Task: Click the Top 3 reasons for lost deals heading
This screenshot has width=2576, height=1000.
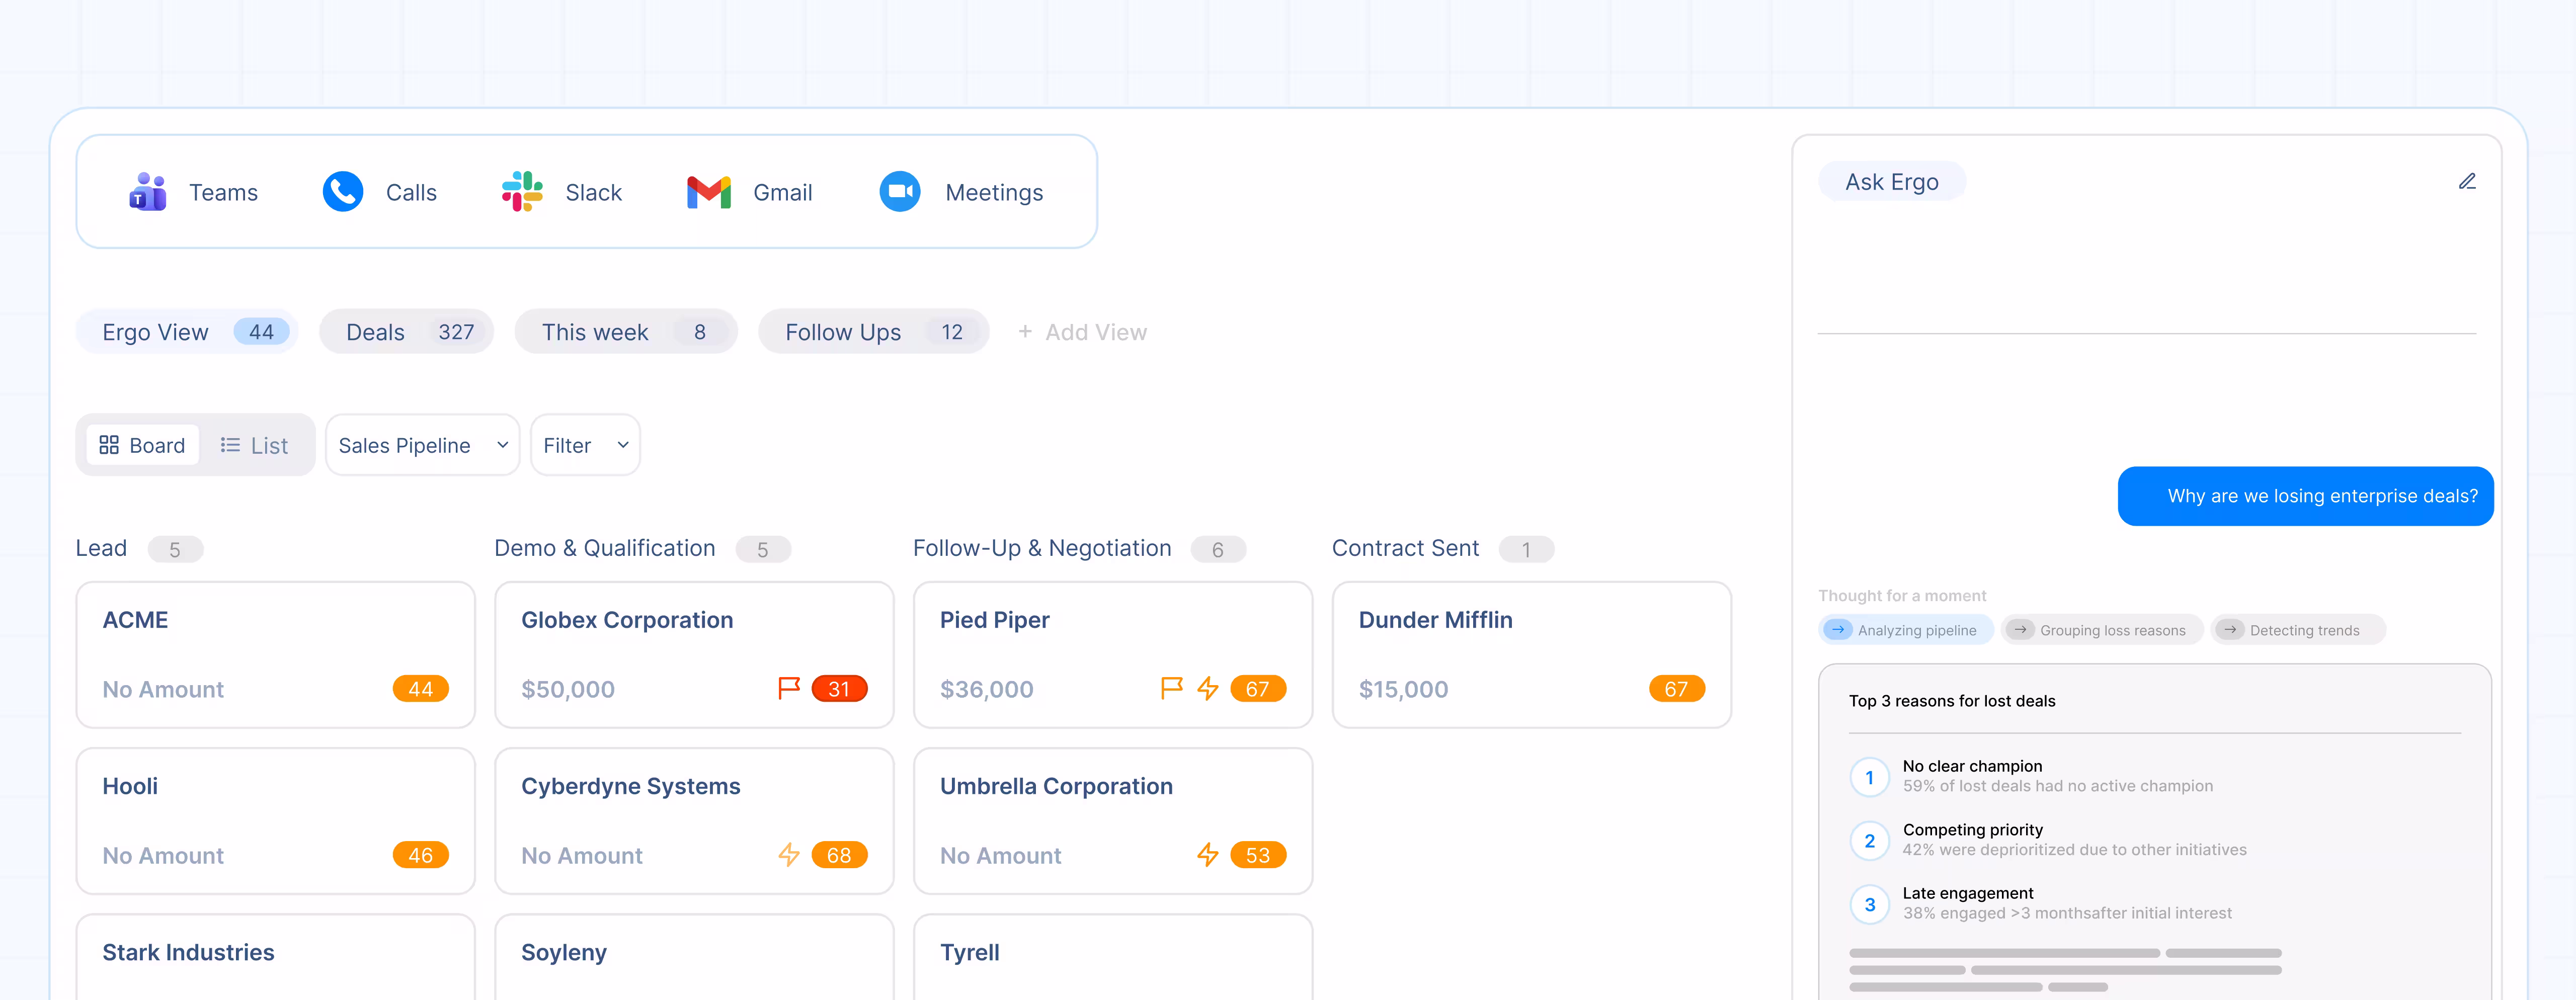Action: pos(1952,701)
